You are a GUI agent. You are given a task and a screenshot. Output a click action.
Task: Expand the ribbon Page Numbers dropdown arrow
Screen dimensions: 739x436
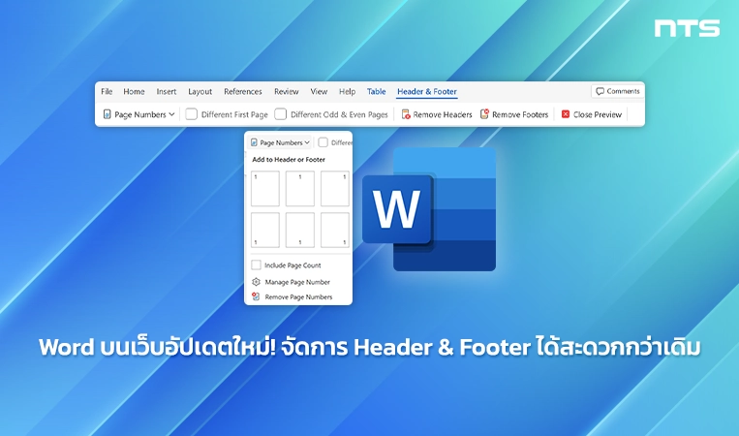click(171, 114)
